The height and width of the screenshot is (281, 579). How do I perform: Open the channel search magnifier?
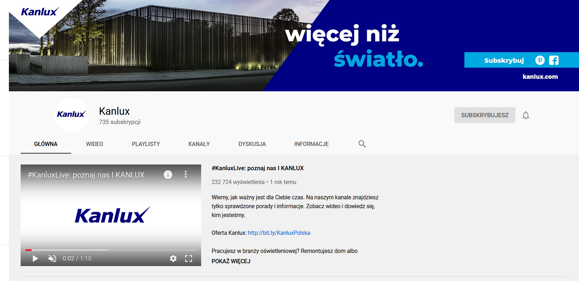click(362, 144)
